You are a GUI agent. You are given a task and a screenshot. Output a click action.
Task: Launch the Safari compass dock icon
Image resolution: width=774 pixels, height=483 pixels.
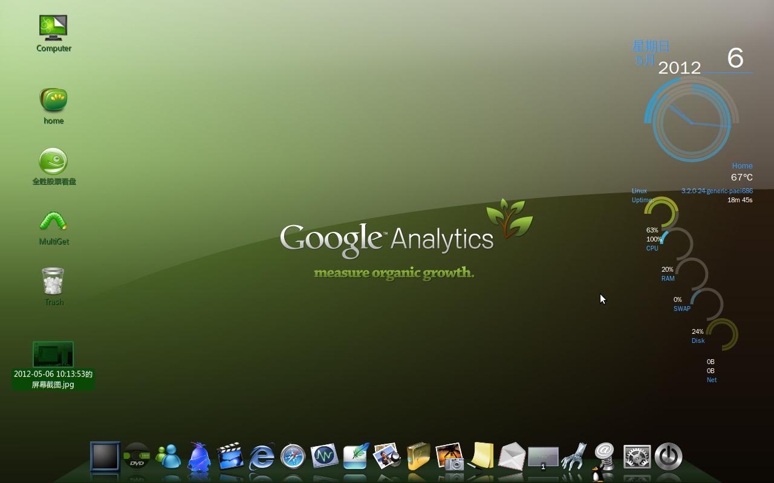coord(293,457)
